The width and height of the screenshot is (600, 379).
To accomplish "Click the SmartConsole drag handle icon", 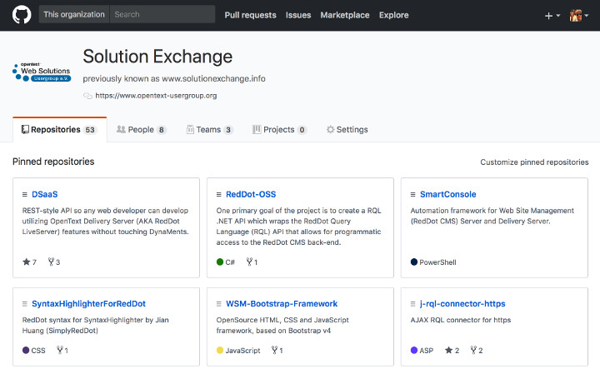I will (x=412, y=195).
